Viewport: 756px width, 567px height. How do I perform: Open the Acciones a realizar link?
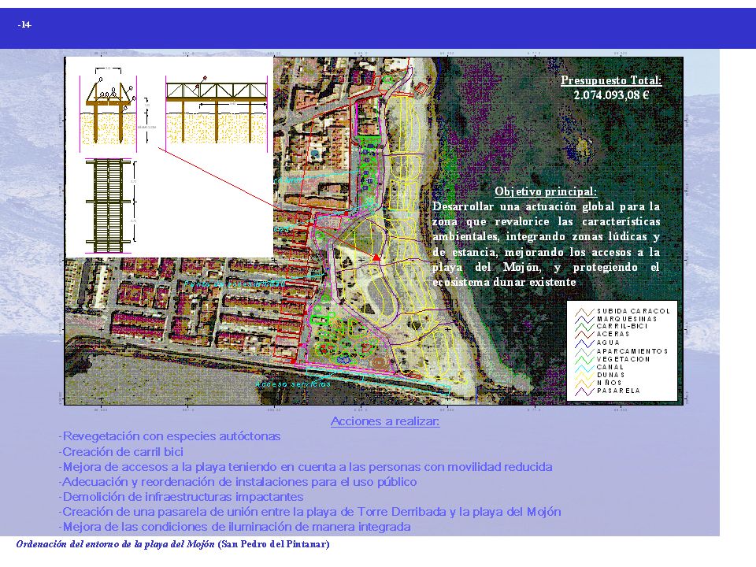point(387,421)
